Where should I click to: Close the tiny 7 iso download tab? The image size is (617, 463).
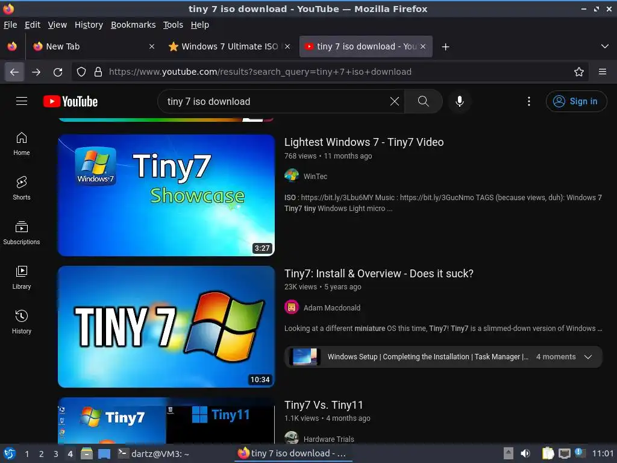click(423, 46)
